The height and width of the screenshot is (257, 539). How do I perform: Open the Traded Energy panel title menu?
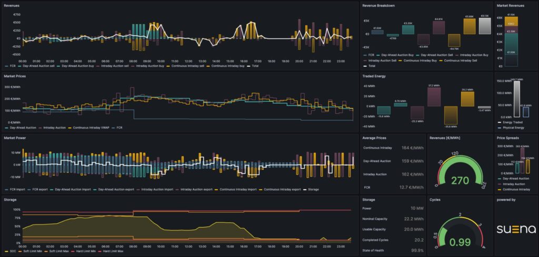373,76
